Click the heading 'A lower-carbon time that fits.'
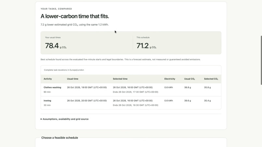This screenshot has width=262, height=147. 75,16
